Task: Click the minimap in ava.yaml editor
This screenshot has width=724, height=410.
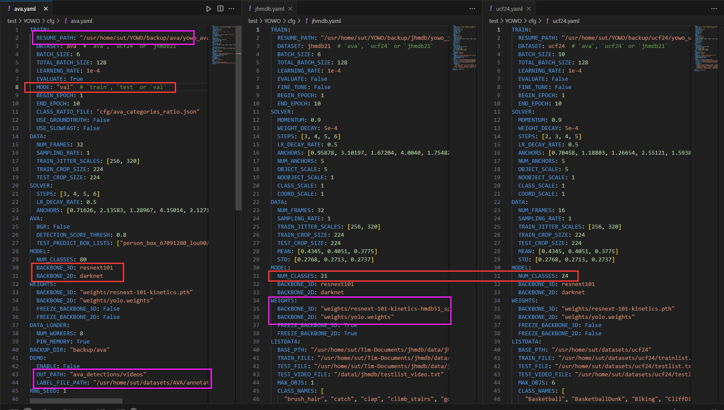Action: (223, 45)
